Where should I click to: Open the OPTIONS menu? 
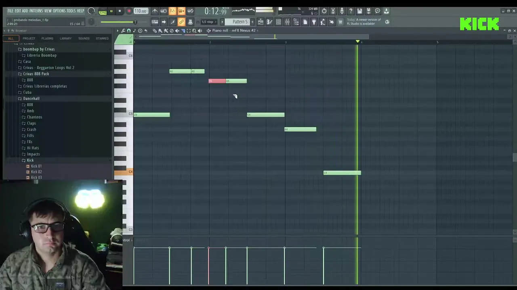pos(59,11)
